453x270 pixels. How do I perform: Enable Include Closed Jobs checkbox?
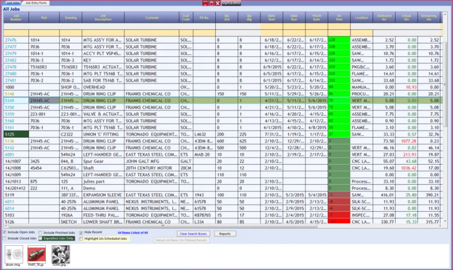pyautogui.click(x=4, y=239)
